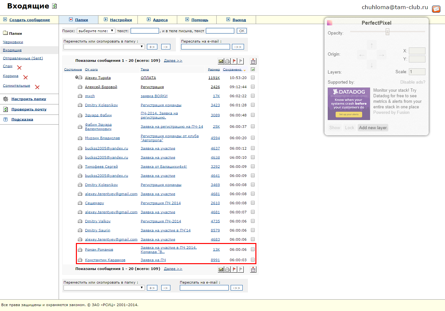Click the top delete-to-trash icon
This screenshot has width=445, height=311.
point(253,61)
